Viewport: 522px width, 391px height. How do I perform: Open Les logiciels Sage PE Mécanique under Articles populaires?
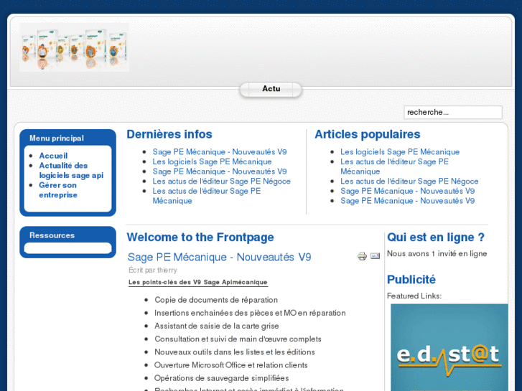tap(400, 152)
